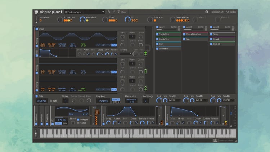Select the first Comb Filter effect
270x152 pixels.
[x=168, y=34]
